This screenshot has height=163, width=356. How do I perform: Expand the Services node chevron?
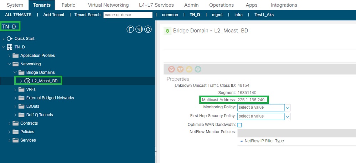[x=9, y=140]
